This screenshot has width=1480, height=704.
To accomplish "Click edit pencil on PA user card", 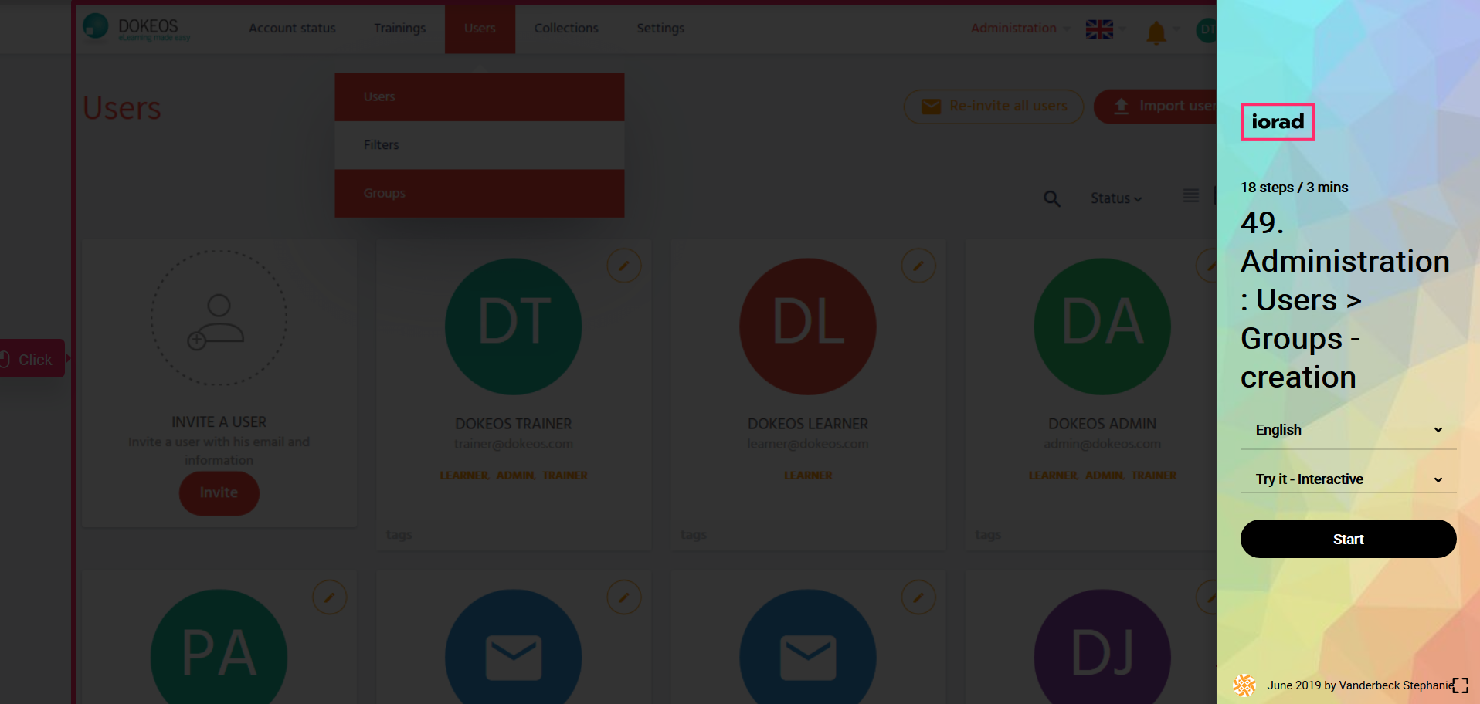I will (329, 597).
